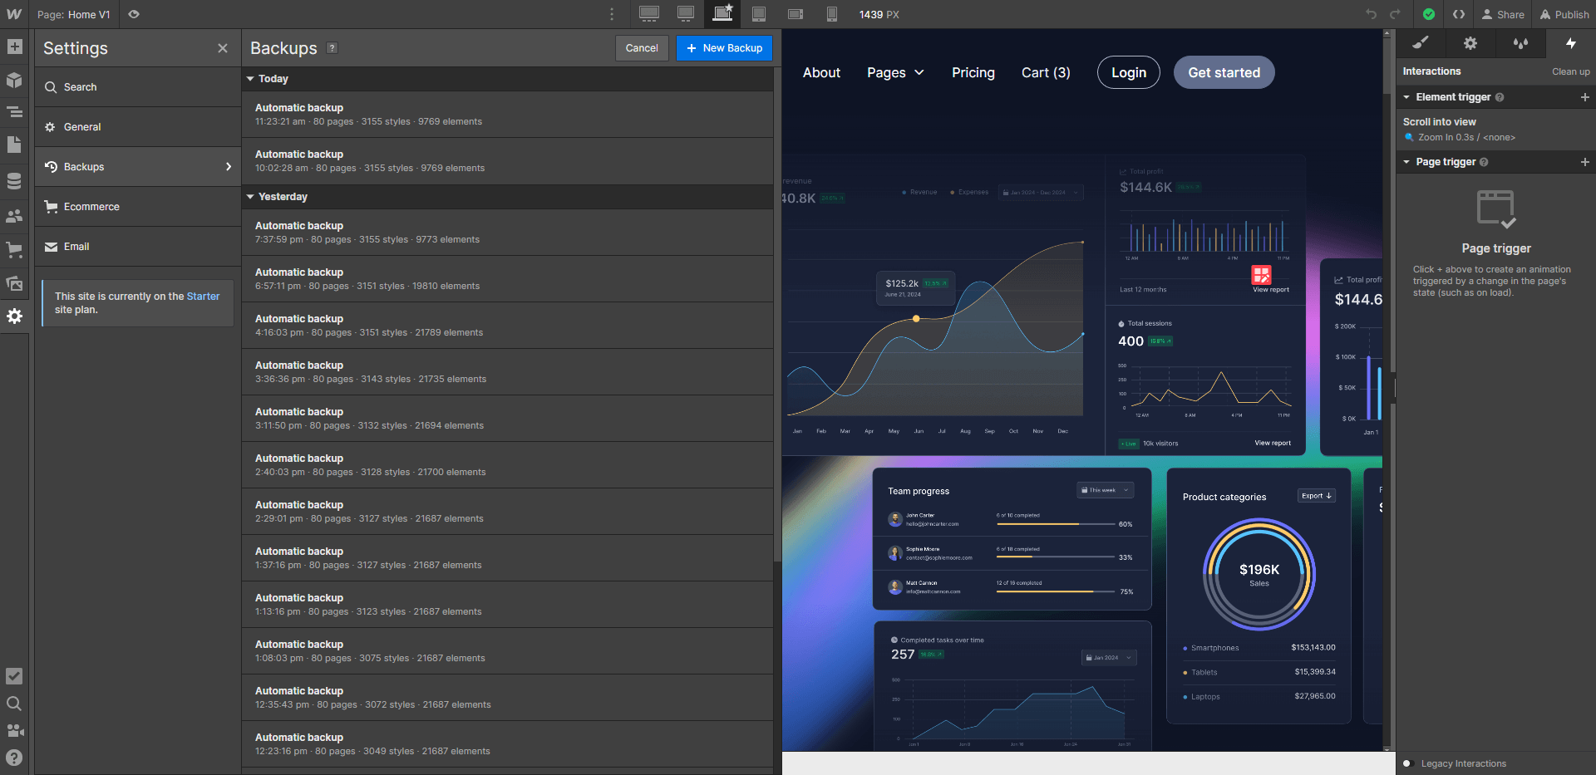Open the Assets panel
Screen dimensions: 1596x775
pos(14,283)
